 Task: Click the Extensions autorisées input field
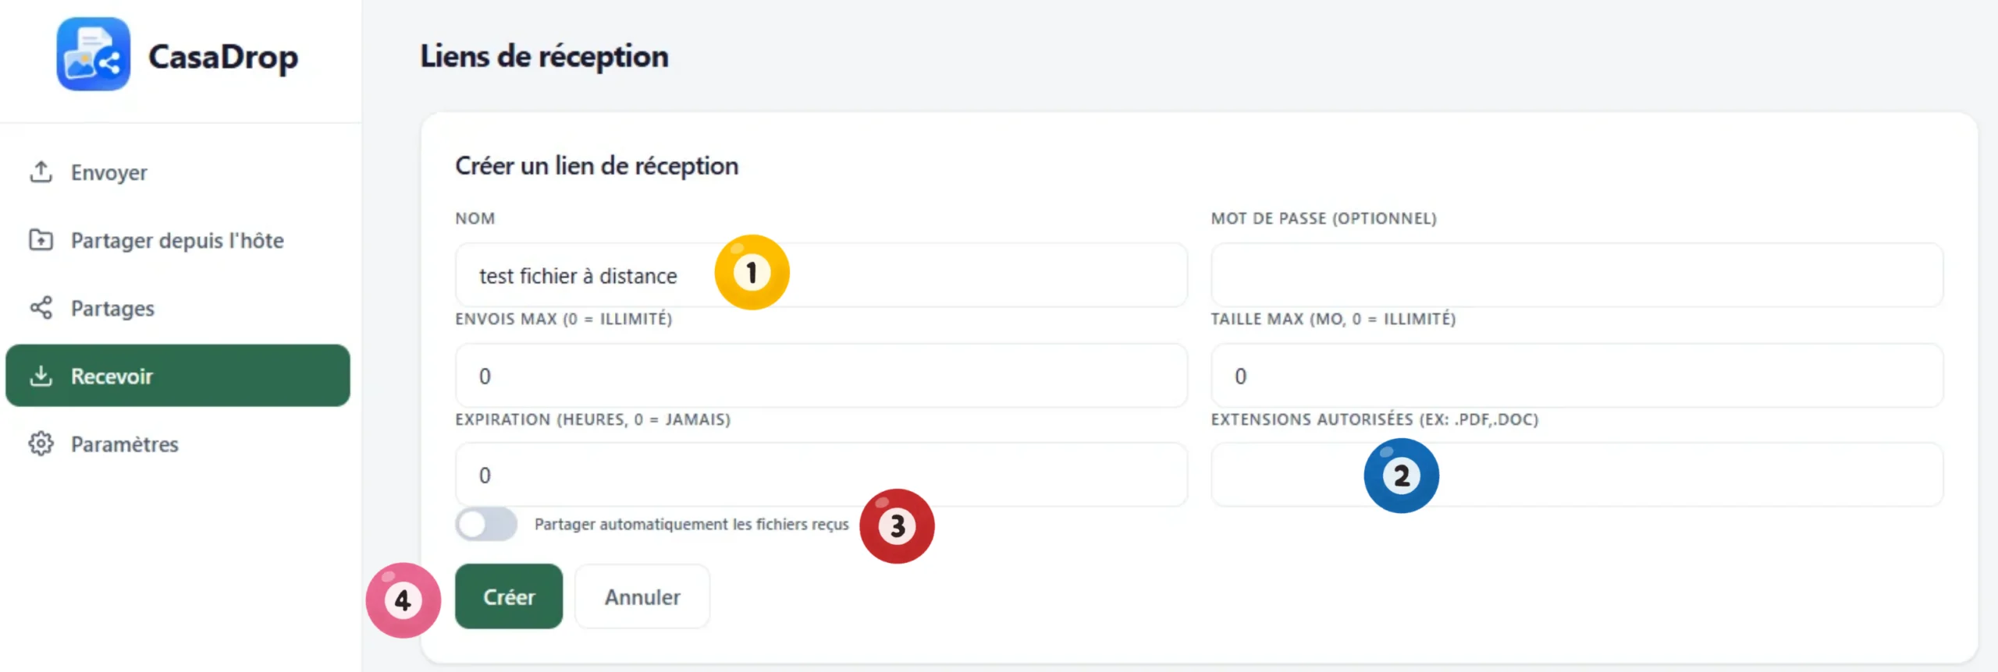click(x=1577, y=475)
